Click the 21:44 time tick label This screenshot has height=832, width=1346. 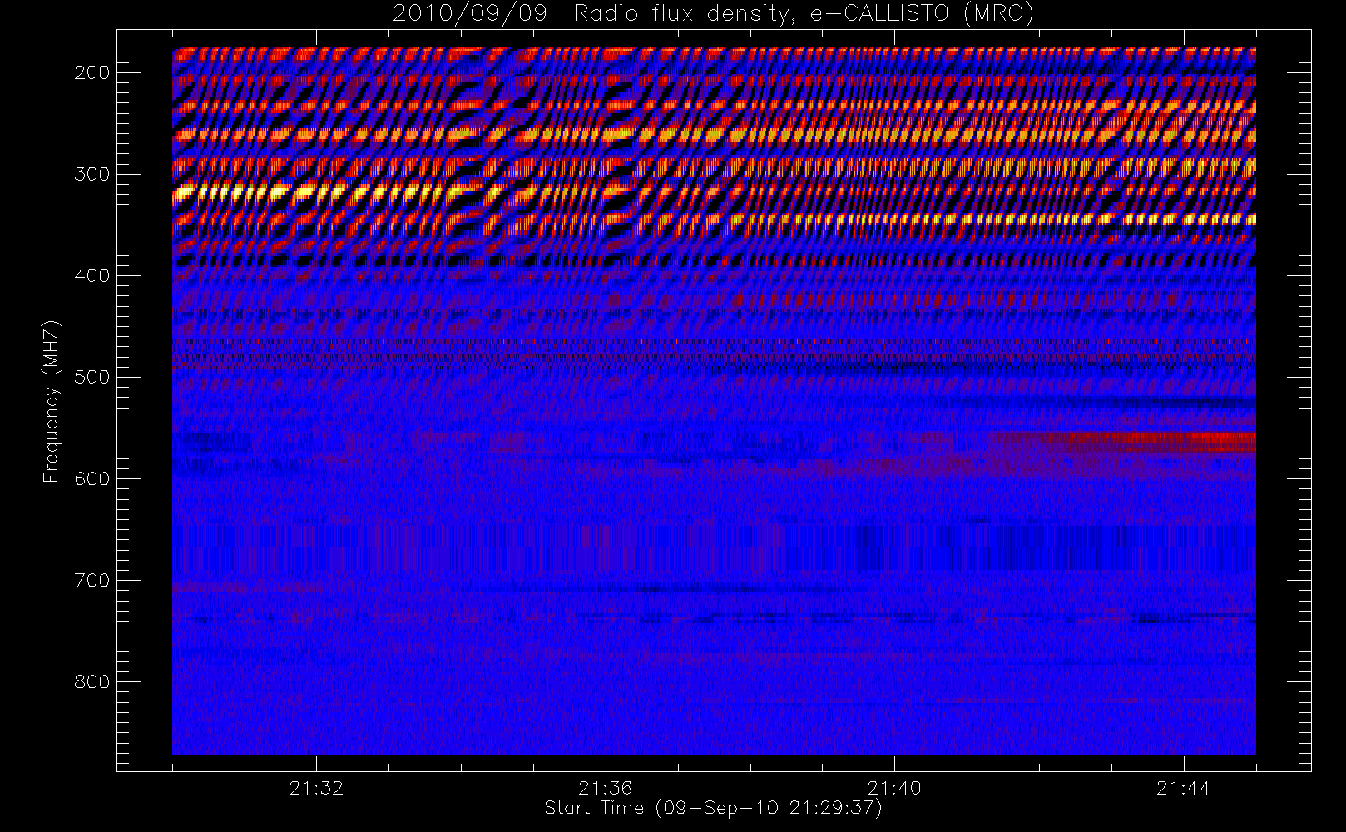(1183, 788)
